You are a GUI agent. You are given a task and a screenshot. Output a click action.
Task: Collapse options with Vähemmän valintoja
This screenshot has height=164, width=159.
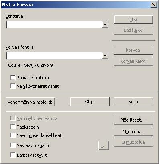click(x=31, y=102)
